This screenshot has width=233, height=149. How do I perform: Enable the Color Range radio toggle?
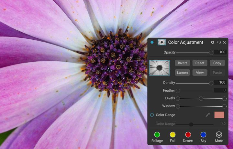[152, 115]
